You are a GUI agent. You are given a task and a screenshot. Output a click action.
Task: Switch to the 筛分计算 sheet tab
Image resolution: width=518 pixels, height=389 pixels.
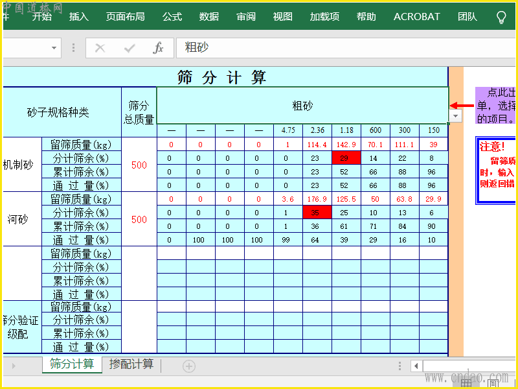[72, 364]
